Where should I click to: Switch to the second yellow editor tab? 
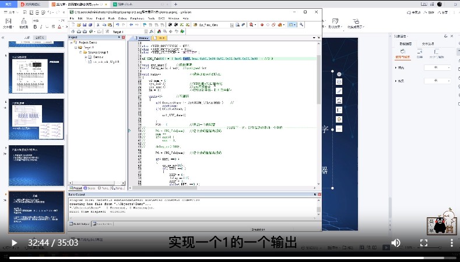point(159,38)
